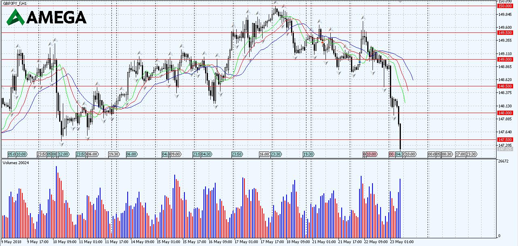The width and height of the screenshot is (518, 246).
Task: Click the 17:00 future event marker
Action: [x=460, y=154]
